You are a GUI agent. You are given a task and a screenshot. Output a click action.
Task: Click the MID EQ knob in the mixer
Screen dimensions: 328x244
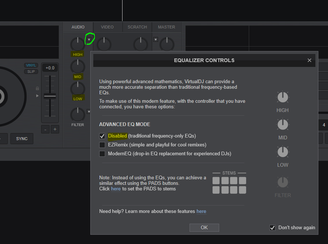[x=78, y=67]
